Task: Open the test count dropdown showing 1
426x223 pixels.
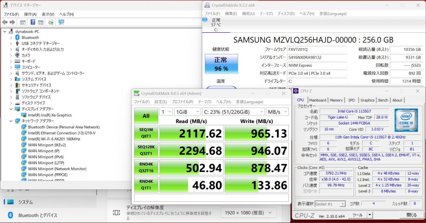Action: (166, 112)
